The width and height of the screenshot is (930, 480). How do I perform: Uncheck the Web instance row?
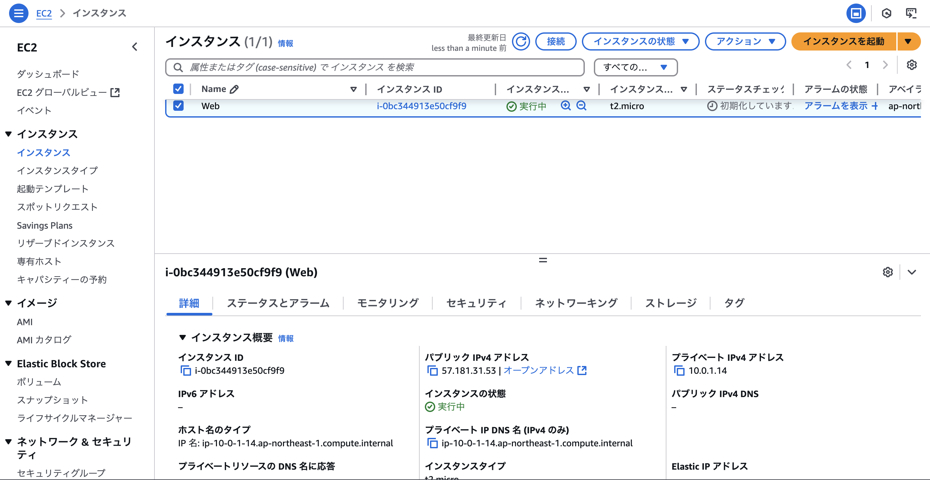[178, 106]
